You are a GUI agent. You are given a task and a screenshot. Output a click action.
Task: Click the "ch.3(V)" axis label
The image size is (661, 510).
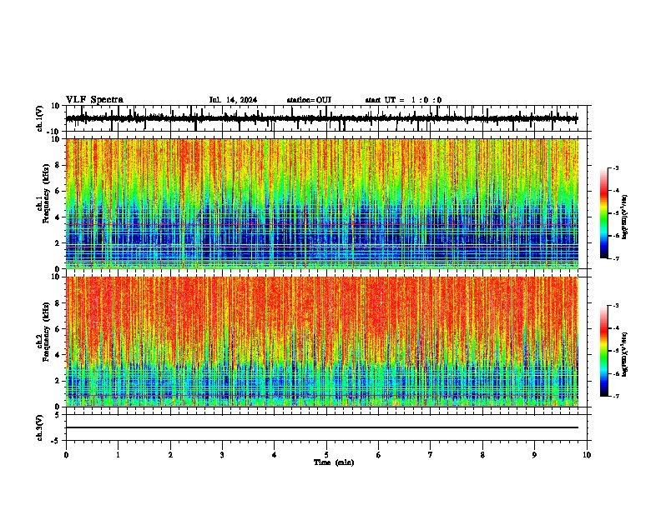[39, 428]
